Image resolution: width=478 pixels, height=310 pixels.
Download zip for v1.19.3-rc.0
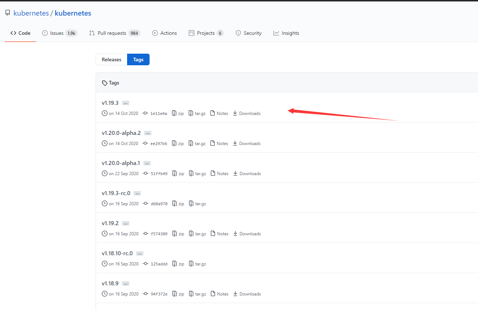pyautogui.click(x=178, y=204)
